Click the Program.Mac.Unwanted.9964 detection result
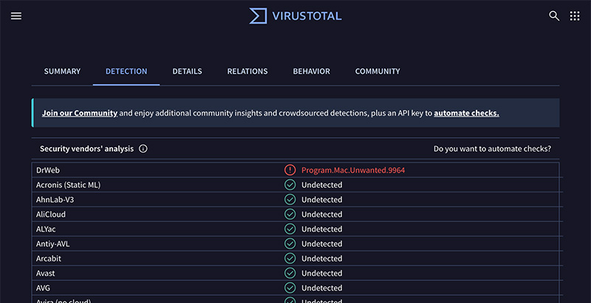591x303 pixels. tap(353, 170)
